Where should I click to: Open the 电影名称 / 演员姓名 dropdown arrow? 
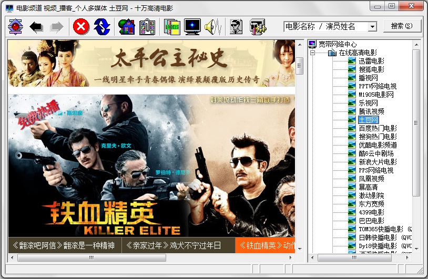click(x=372, y=27)
